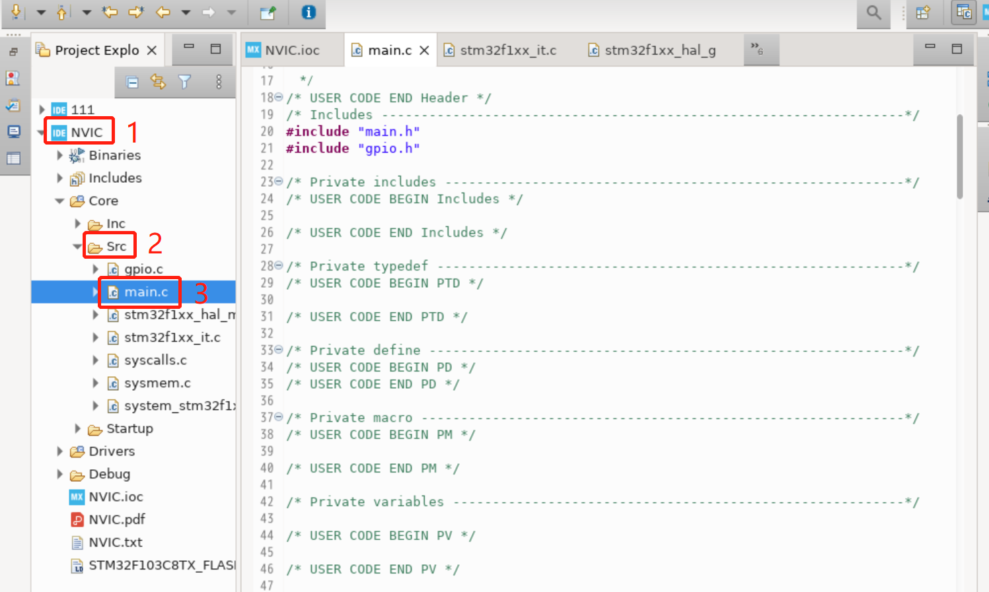
Task: Go to last edit location
Action: (110, 11)
